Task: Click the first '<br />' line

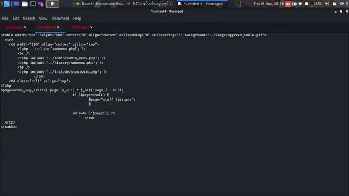Action: click(23, 53)
